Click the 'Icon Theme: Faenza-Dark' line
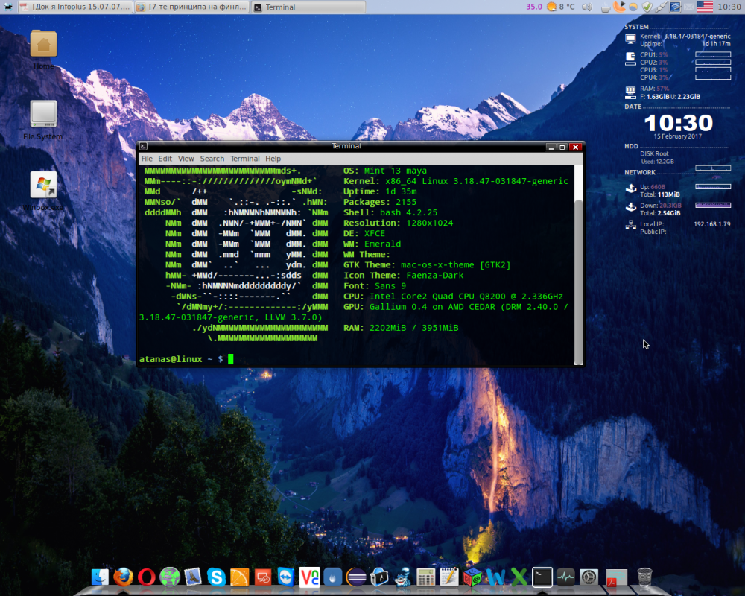 click(403, 275)
